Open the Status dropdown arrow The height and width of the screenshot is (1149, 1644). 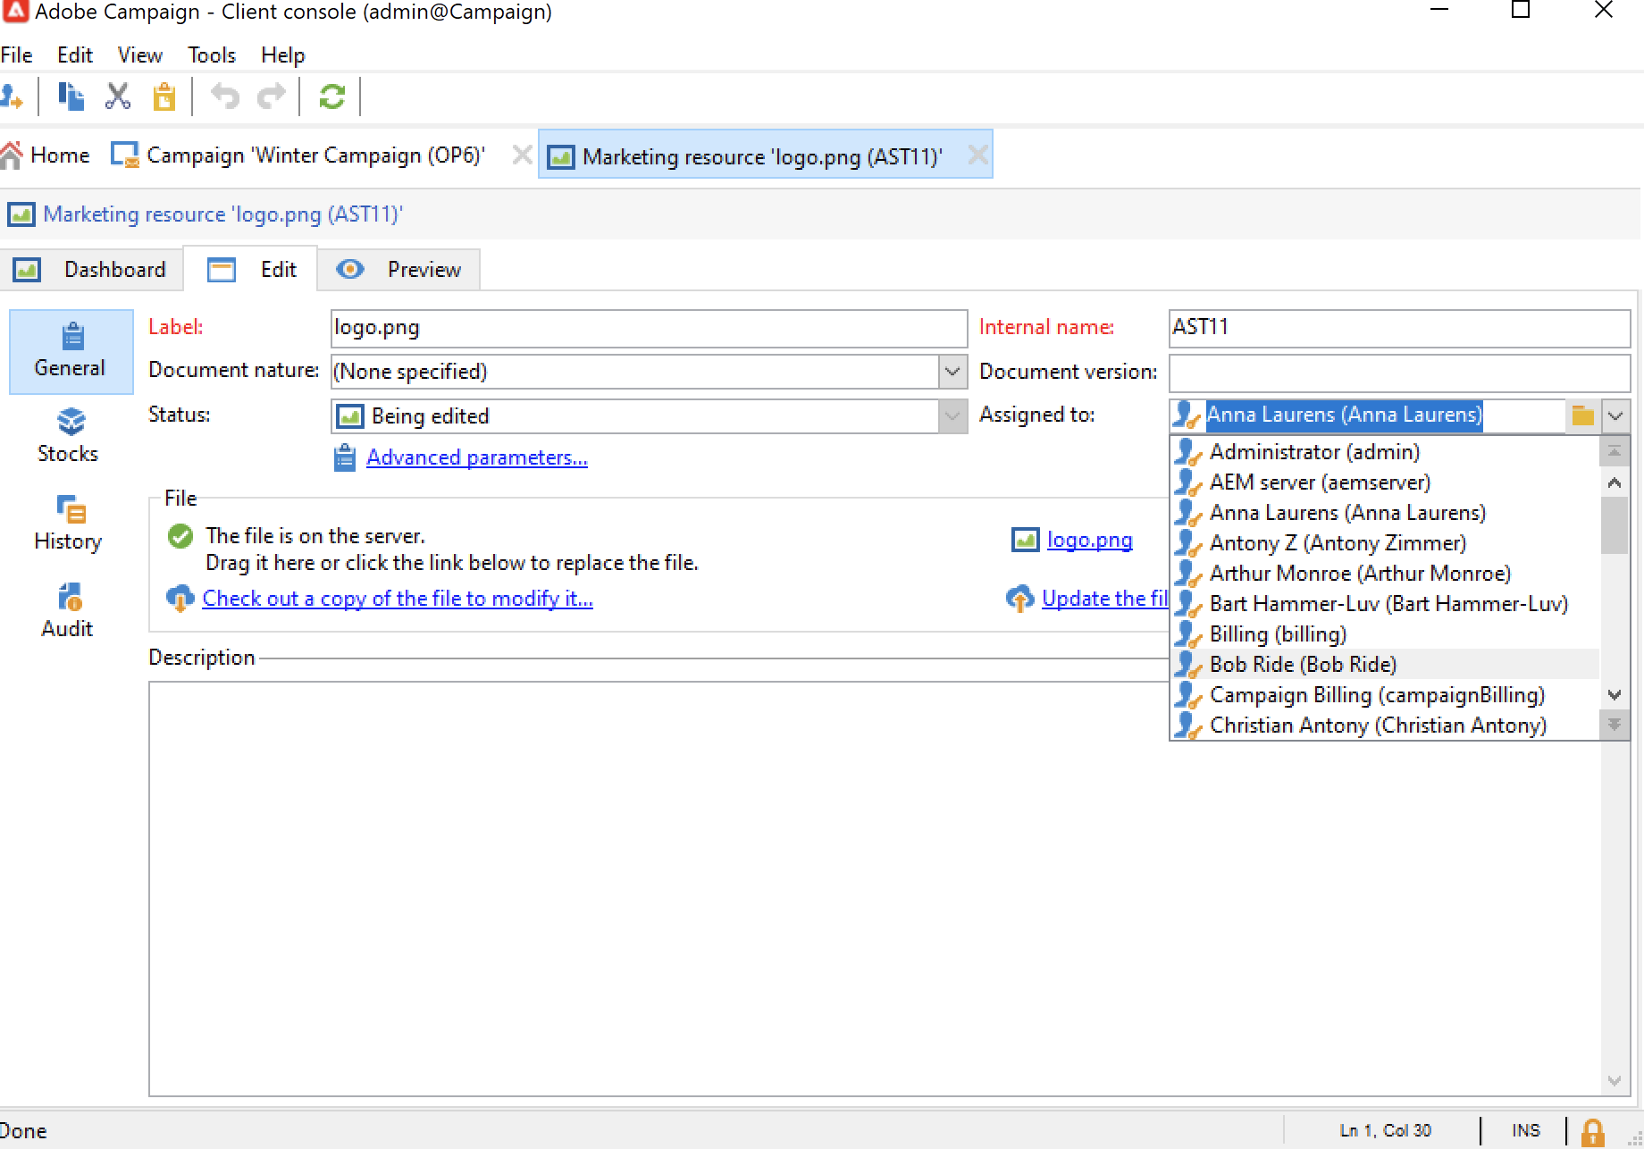(x=952, y=415)
